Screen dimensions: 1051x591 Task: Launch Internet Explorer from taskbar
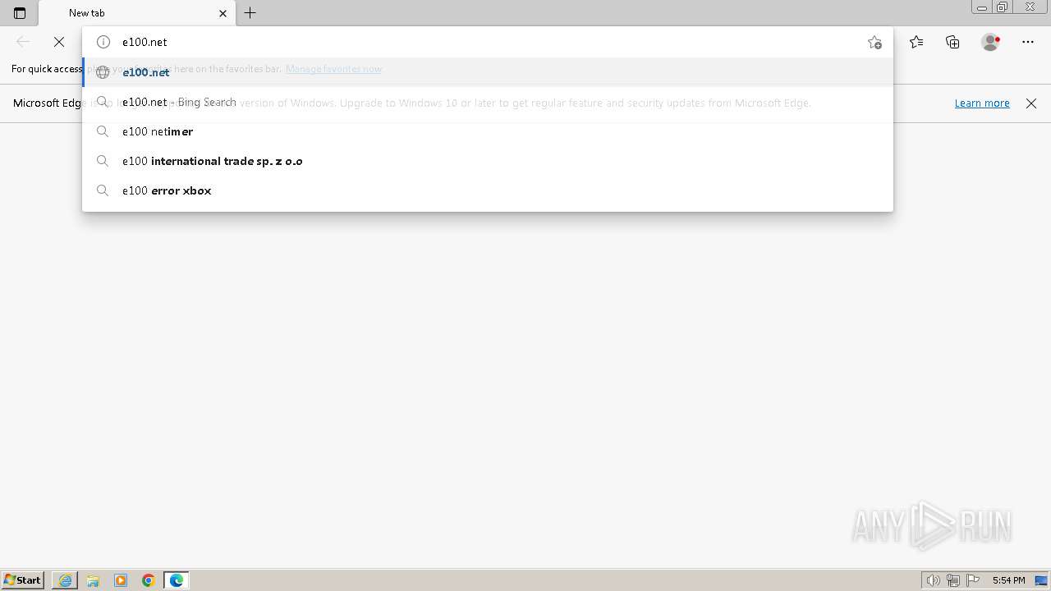(65, 580)
